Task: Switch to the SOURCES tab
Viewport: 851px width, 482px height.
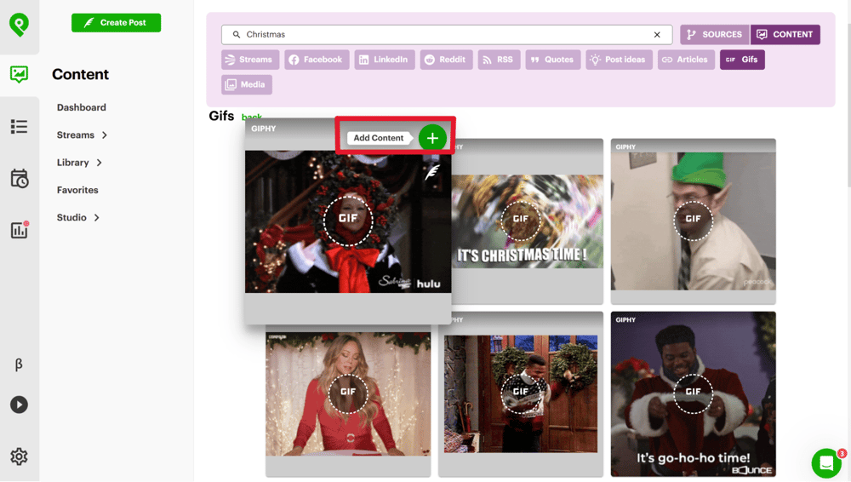Action: coord(714,35)
